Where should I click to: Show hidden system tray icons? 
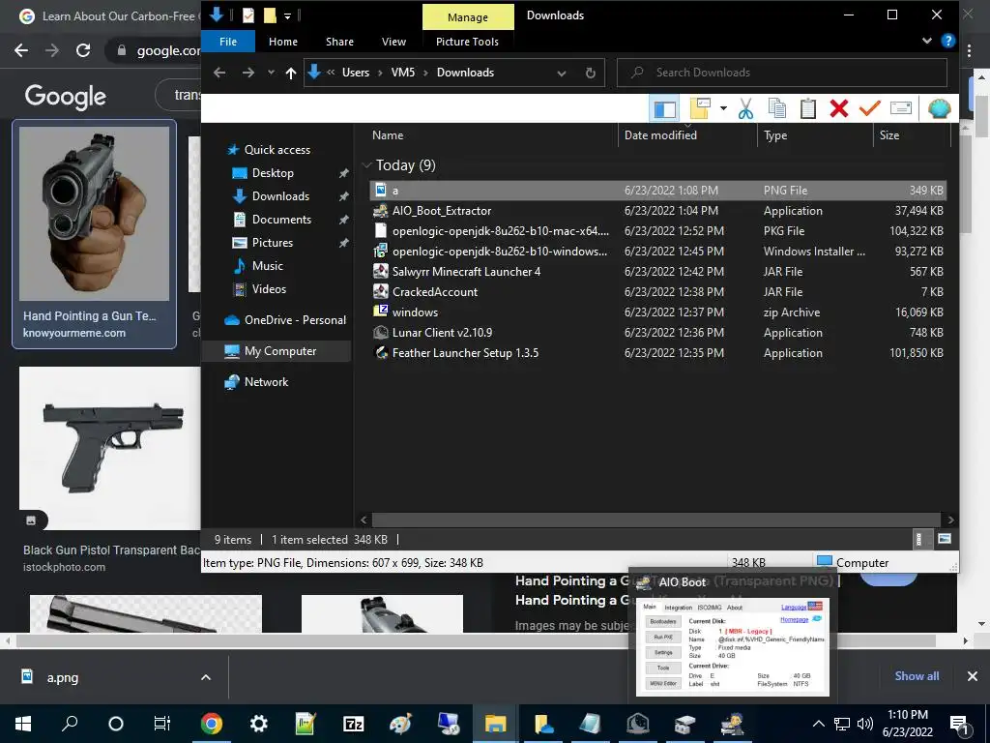point(818,724)
